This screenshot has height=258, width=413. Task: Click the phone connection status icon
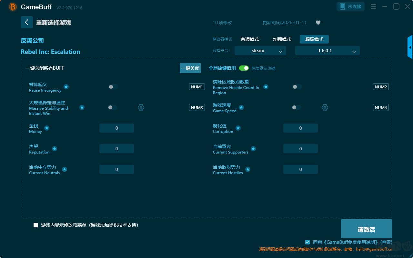[342, 6]
